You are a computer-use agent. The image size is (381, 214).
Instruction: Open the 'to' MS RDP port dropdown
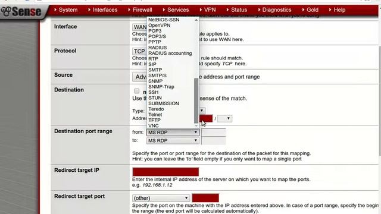[173, 141]
